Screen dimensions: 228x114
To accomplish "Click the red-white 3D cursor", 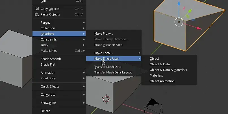I will tap(106, 98).
